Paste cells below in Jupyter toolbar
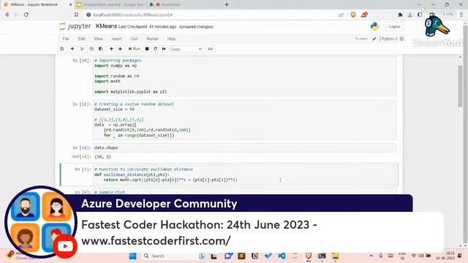 tap(101, 49)
